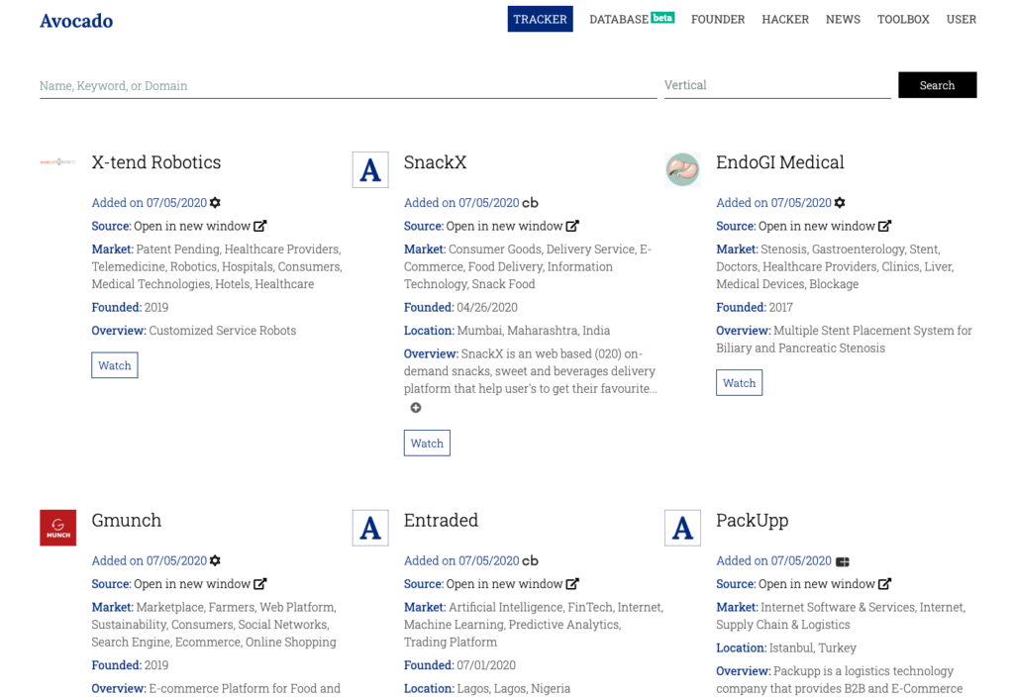Click the Gmunch red logo
1014x697 pixels.
58,528
